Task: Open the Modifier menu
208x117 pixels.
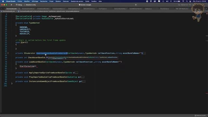Action: [27, 1]
